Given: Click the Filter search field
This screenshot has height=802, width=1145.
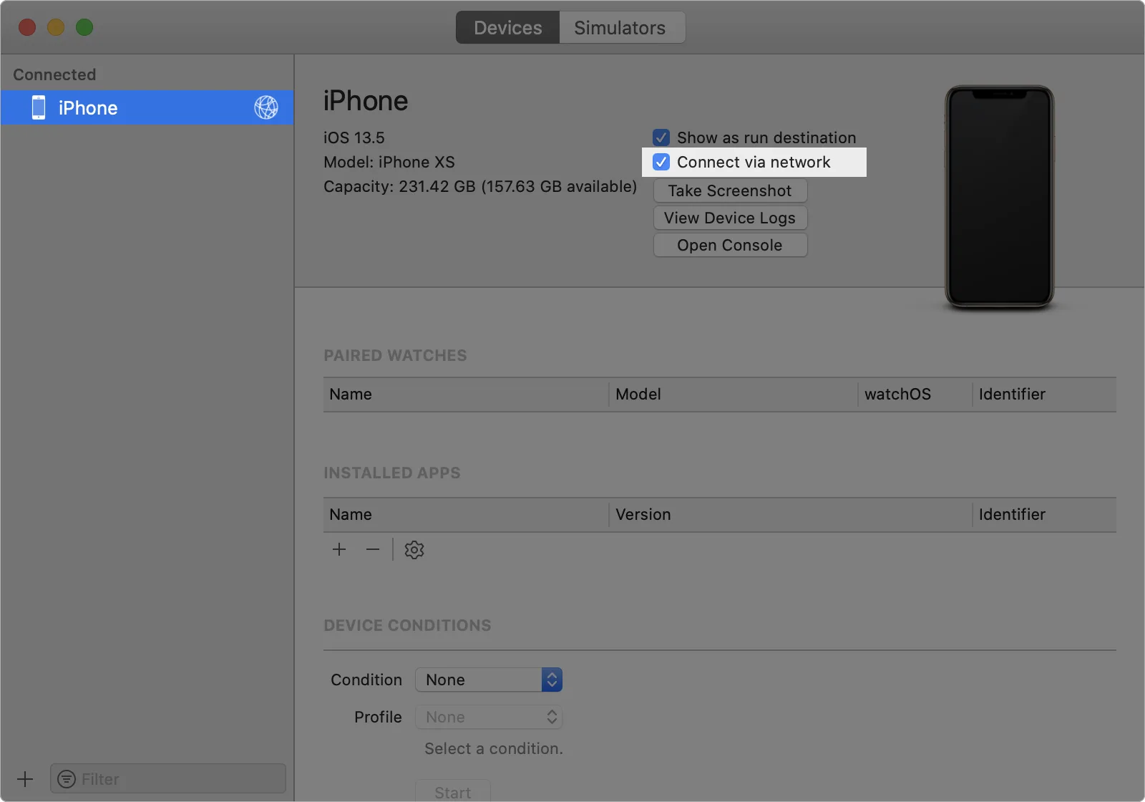Looking at the screenshot, I should pos(168,778).
